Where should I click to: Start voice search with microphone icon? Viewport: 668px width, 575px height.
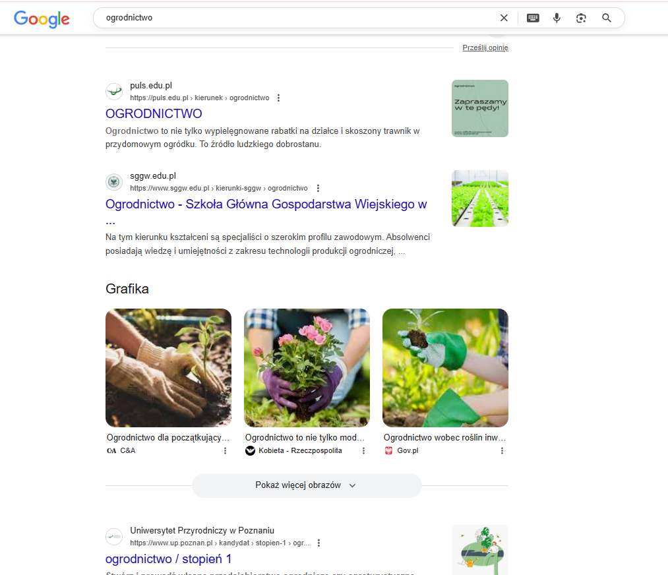(x=557, y=18)
